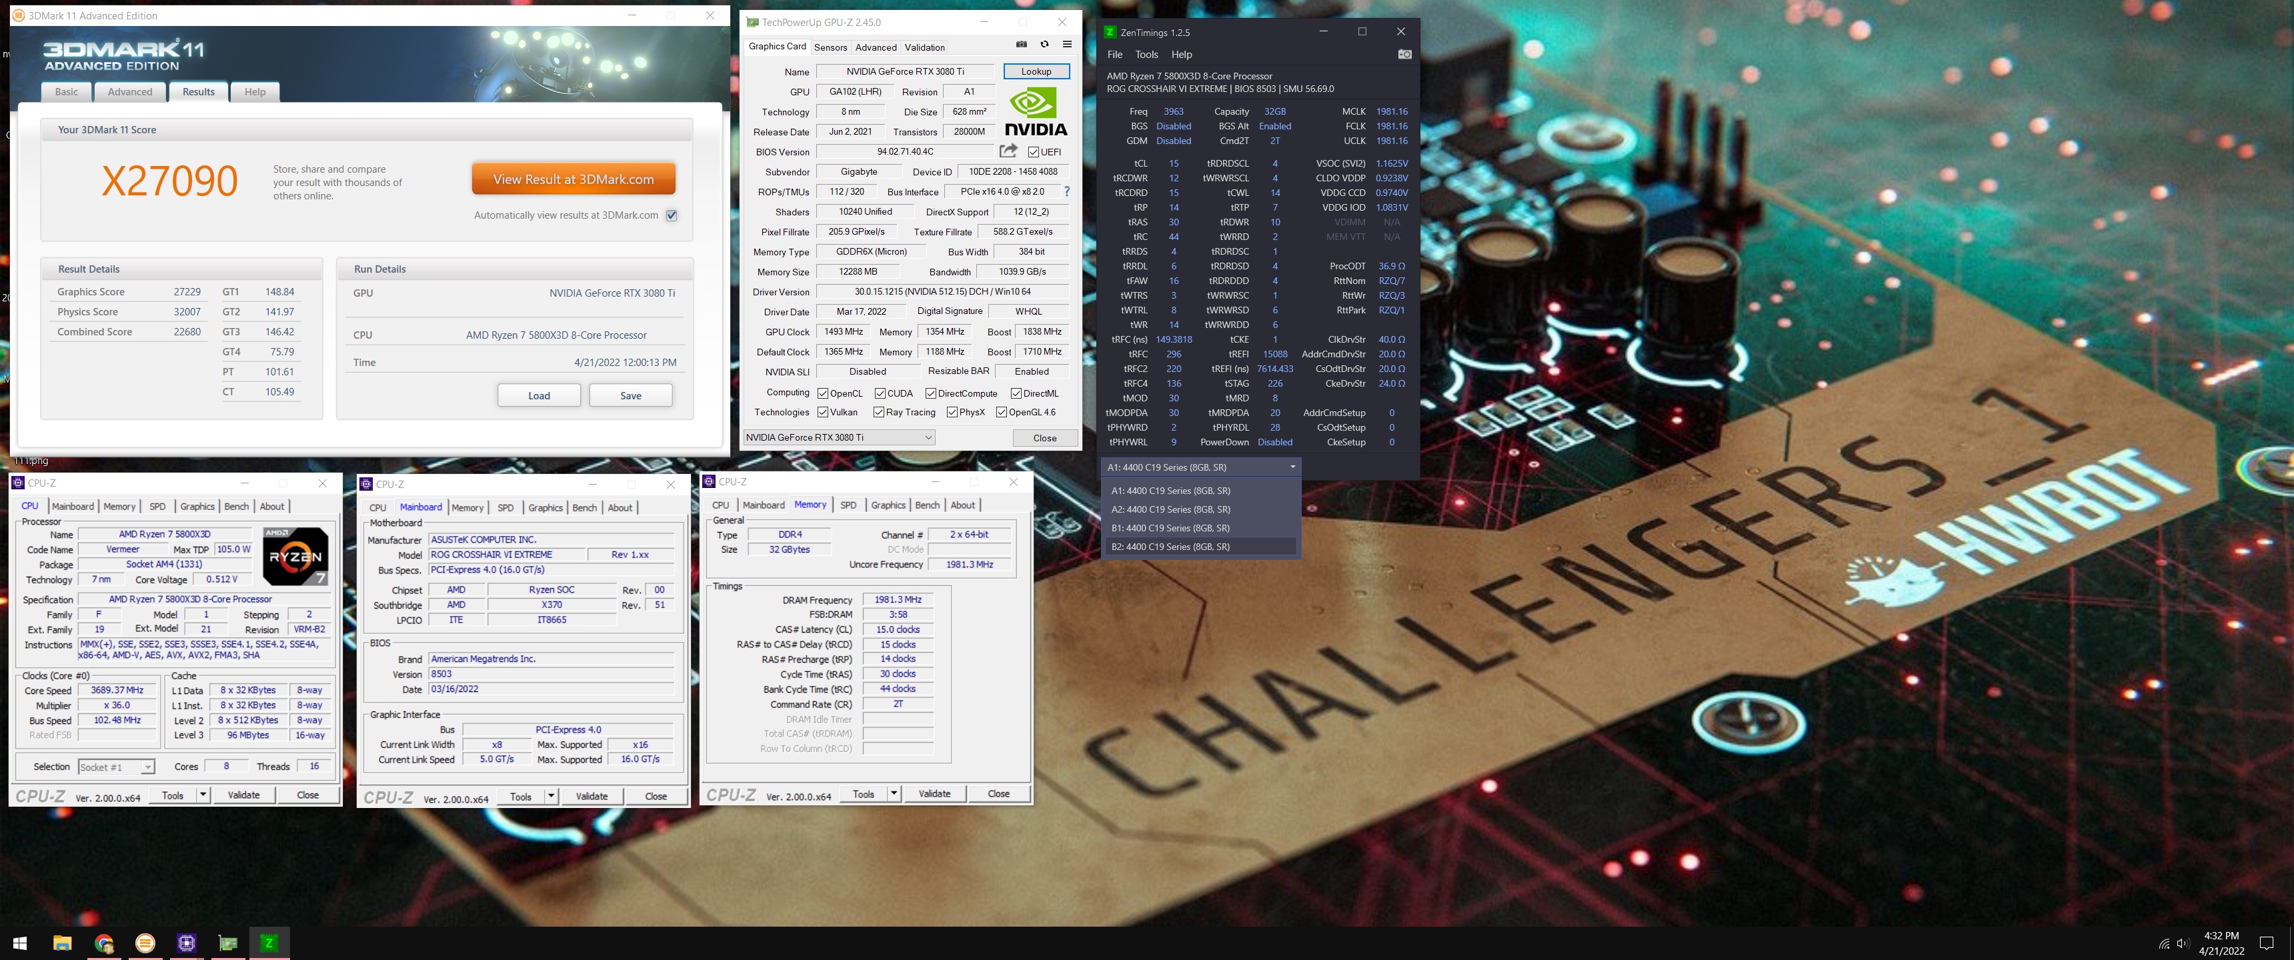Switch to the 3DMark Advanced tab
This screenshot has height=960, width=2294.
click(130, 92)
